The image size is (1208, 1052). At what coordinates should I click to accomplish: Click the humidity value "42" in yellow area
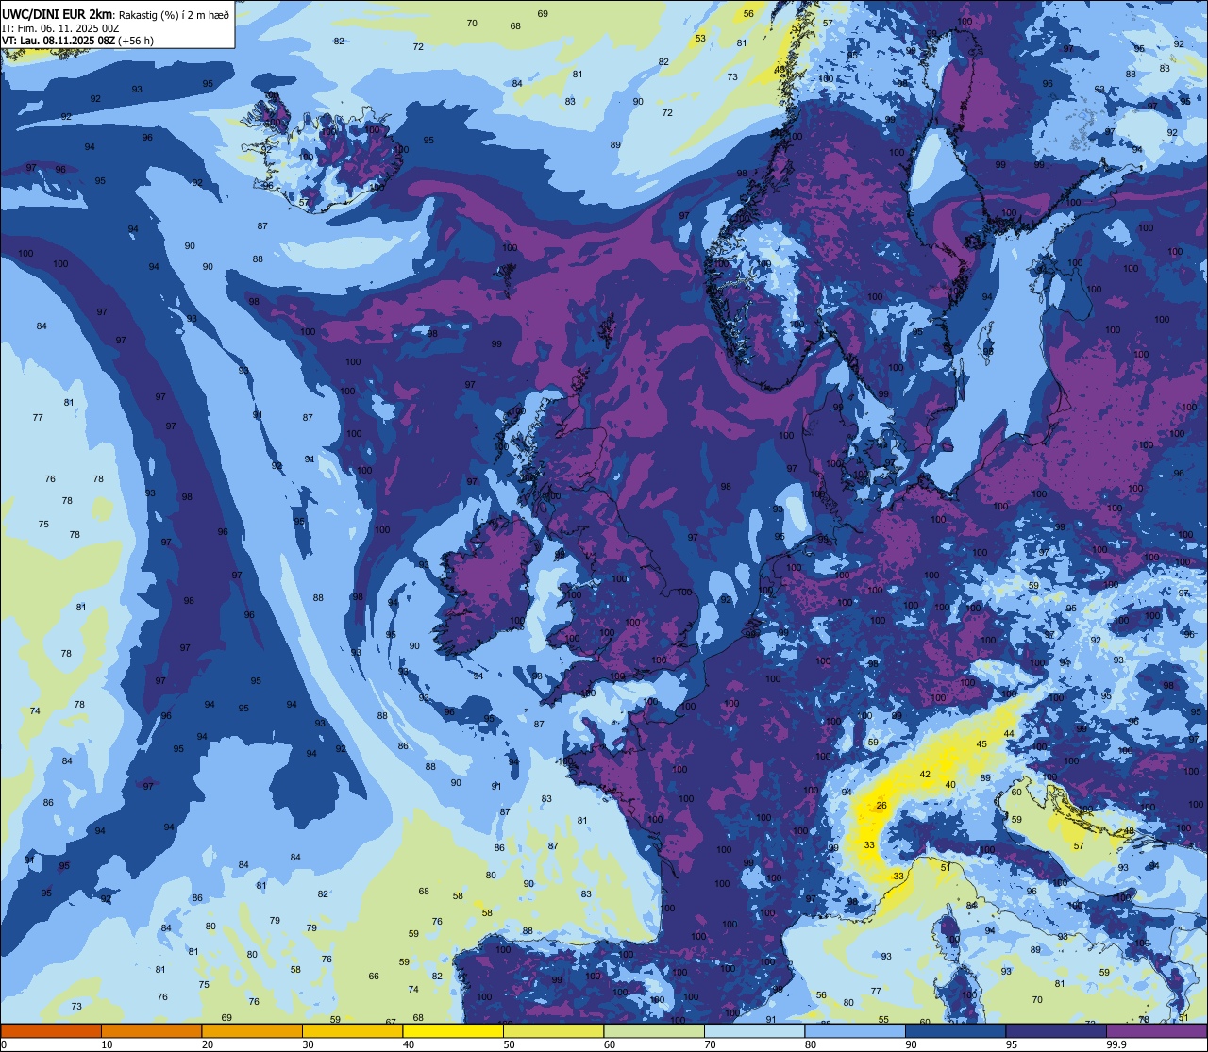click(925, 774)
